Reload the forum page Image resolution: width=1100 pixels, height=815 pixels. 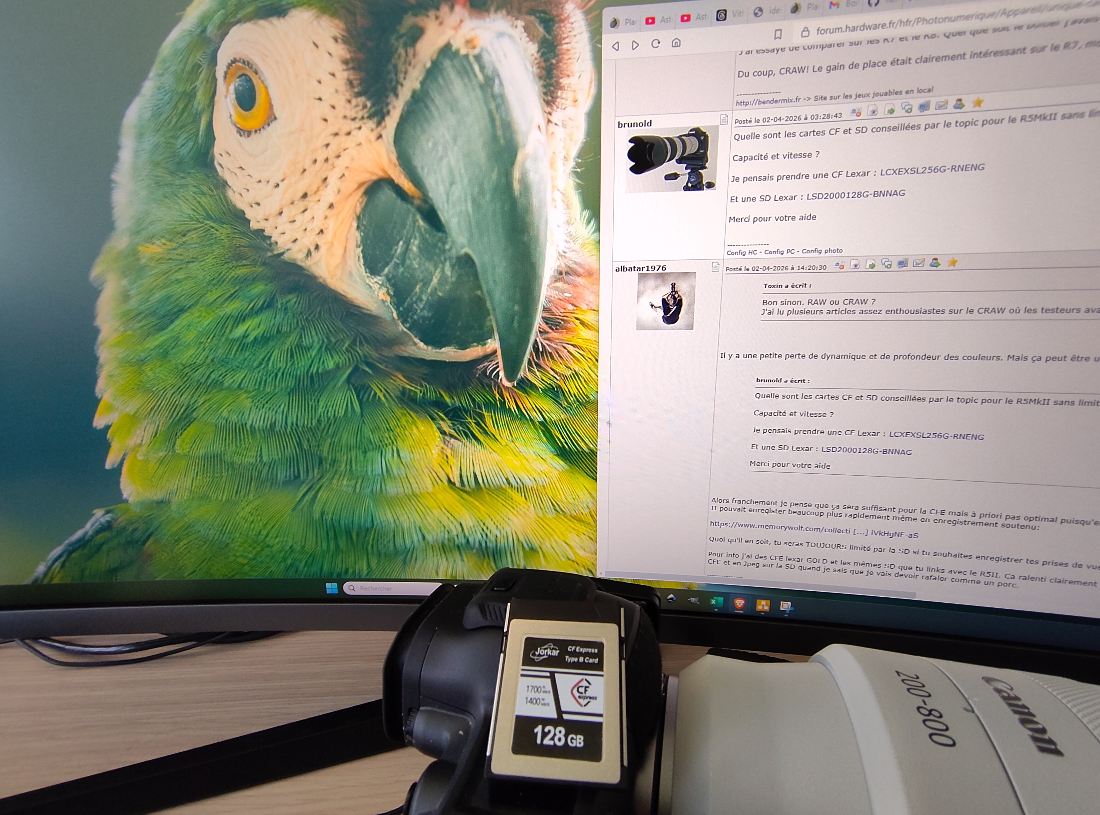656,43
